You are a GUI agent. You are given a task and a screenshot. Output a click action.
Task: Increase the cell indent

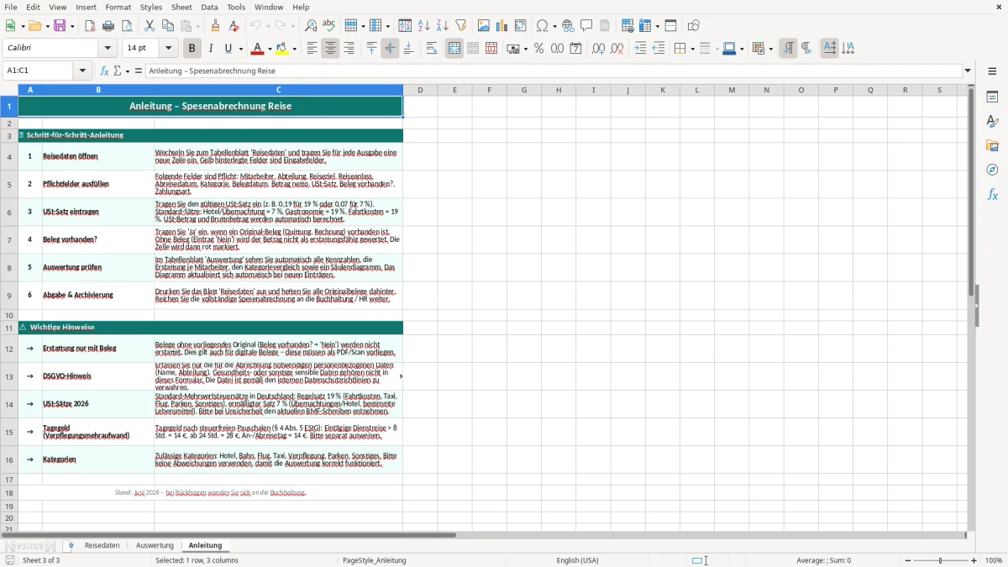pos(640,49)
